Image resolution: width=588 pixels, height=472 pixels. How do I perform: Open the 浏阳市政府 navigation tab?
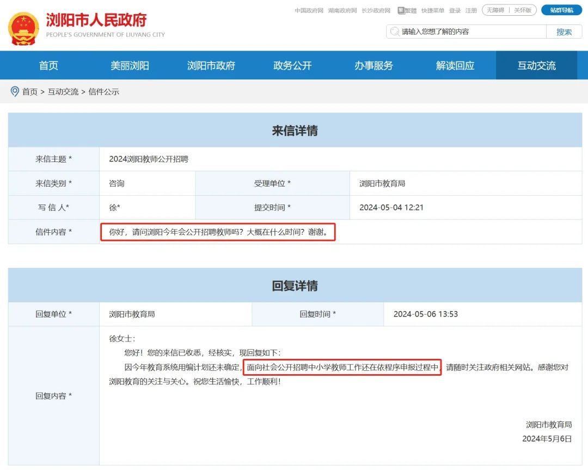211,66
